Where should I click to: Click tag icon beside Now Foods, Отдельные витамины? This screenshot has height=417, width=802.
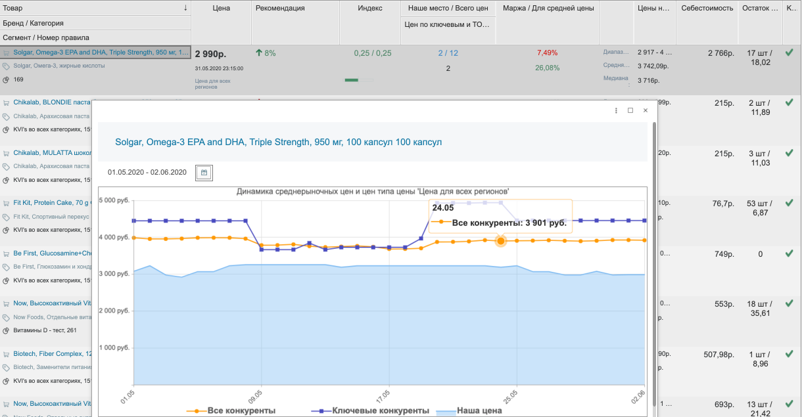[x=6, y=317]
